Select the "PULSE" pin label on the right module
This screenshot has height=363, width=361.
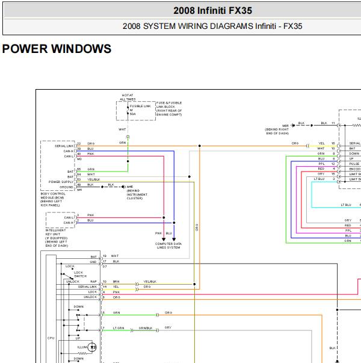354,164
